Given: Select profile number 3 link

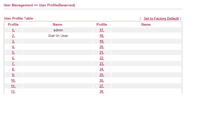Looking at the screenshot, I should coord(13,41).
